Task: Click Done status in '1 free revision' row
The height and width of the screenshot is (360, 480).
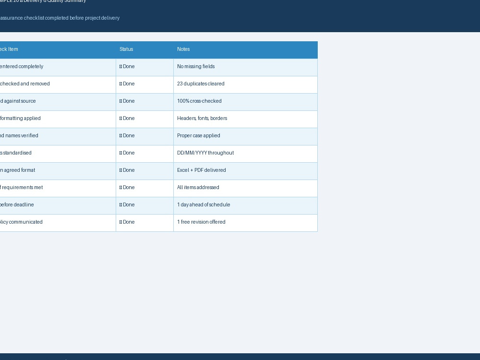Action: (x=144, y=223)
